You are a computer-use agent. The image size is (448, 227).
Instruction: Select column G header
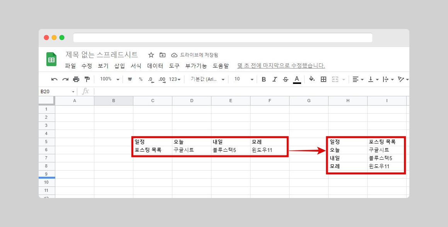point(309,101)
